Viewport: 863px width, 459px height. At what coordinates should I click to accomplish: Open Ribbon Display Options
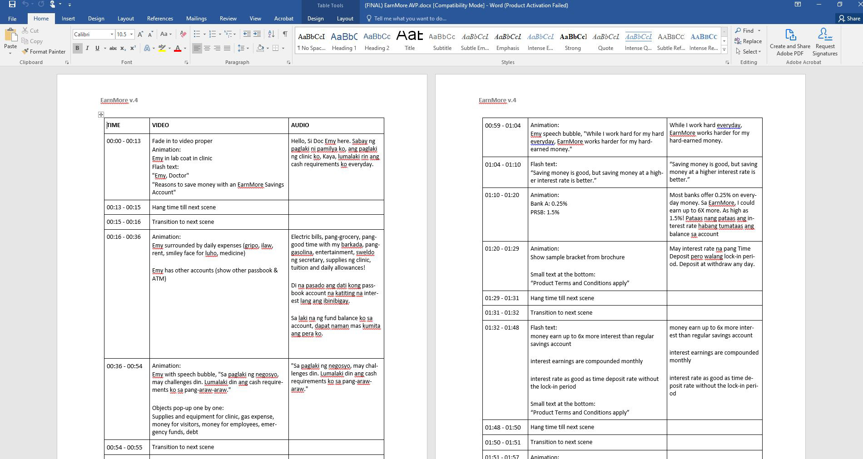point(798,5)
